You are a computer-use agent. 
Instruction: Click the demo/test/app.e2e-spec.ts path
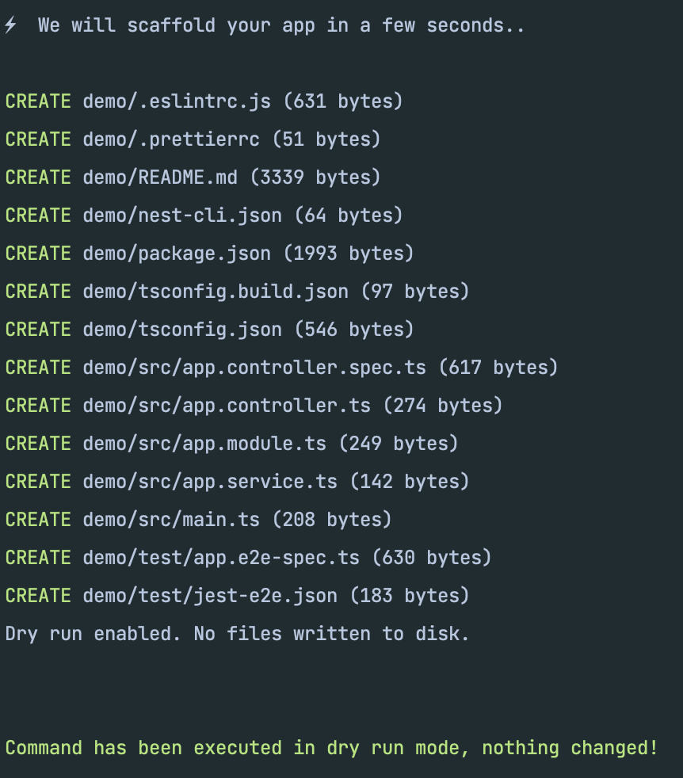point(221,558)
